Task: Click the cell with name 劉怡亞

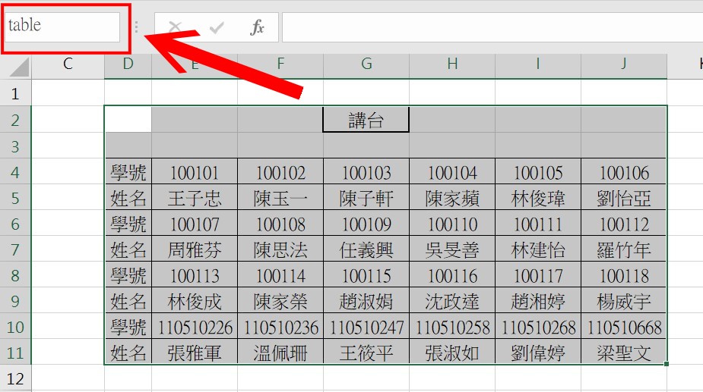Action: [x=624, y=198]
